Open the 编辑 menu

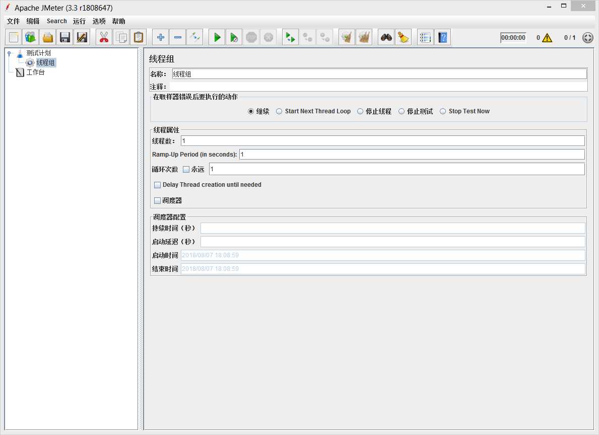click(x=33, y=21)
